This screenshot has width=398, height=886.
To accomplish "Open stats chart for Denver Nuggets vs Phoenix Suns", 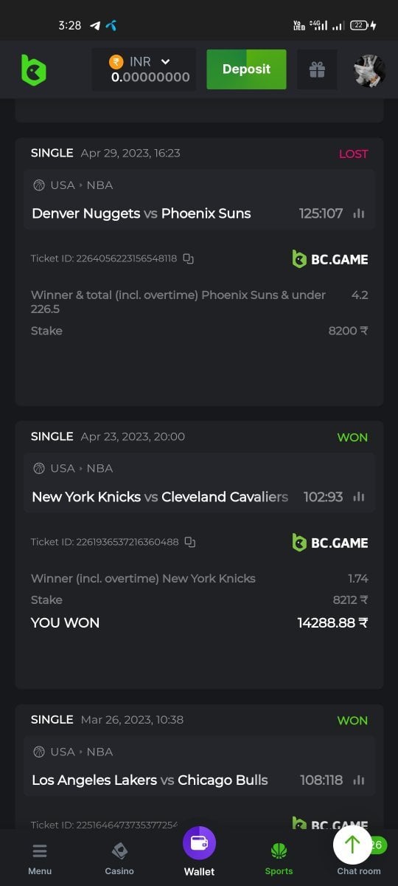I will coord(359,213).
